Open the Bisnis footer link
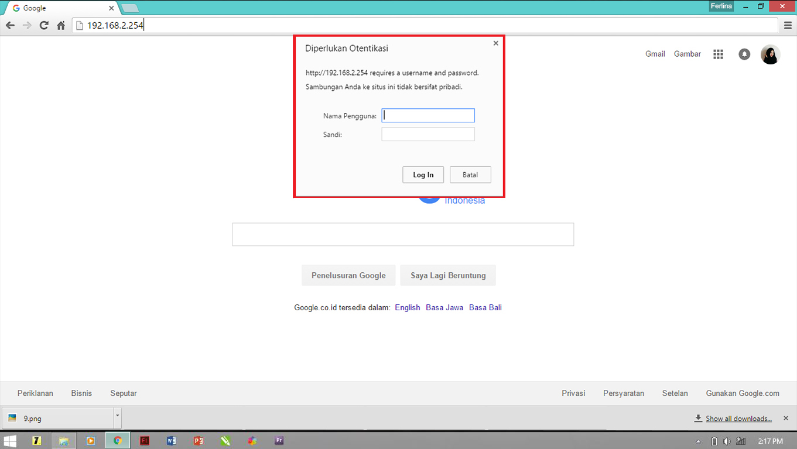 point(81,393)
